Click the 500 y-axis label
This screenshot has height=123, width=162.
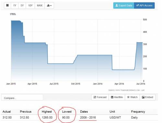(145, 19)
